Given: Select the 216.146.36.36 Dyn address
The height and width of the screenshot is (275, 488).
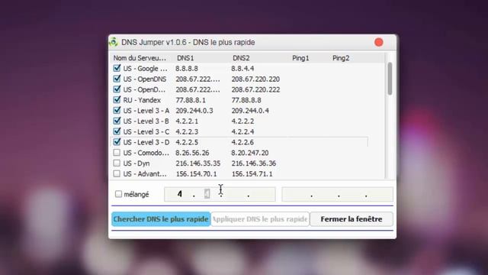Looking at the screenshot, I should pos(254,163).
